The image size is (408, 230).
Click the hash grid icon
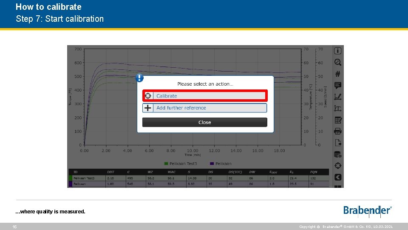pyautogui.click(x=337, y=74)
